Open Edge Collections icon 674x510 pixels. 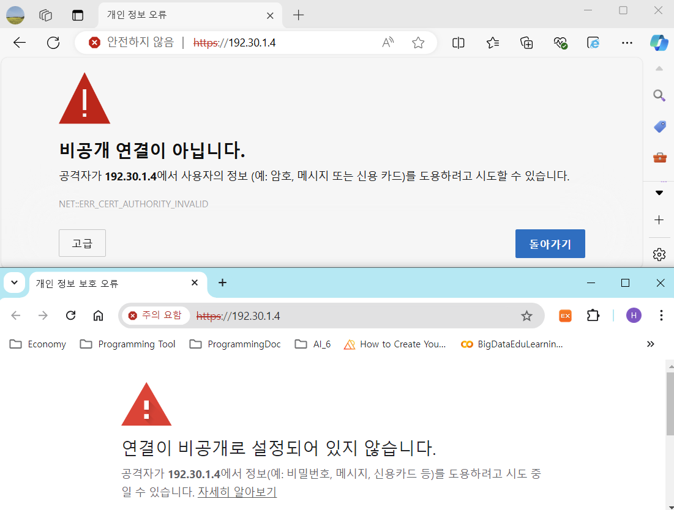point(526,43)
